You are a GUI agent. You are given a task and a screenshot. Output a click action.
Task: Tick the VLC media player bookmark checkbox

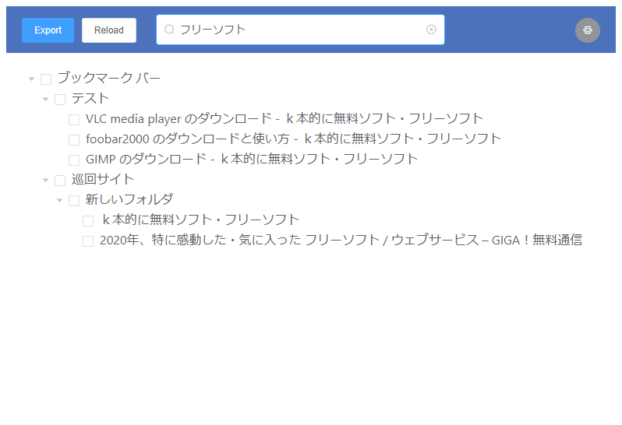point(74,120)
